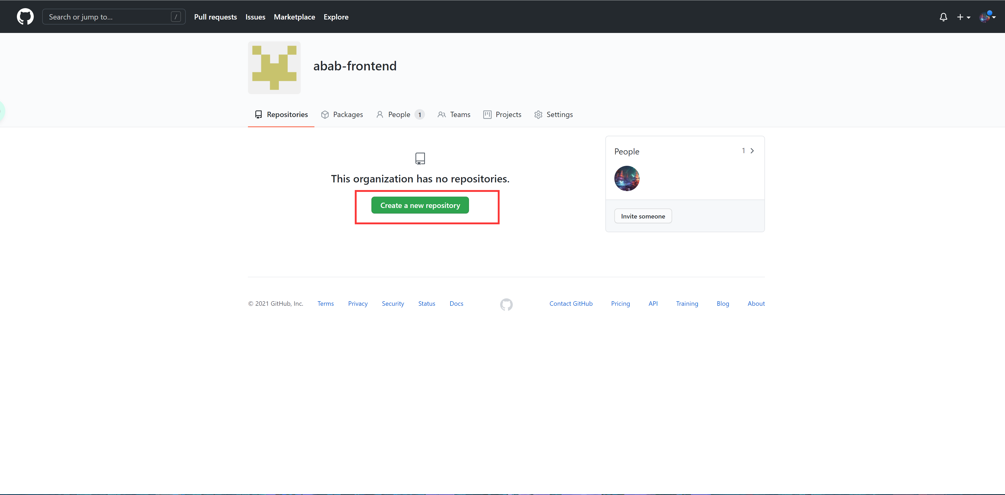1005x495 pixels.
Task: Click the footer GitHub mark icon
Action: tap(506, 304)
